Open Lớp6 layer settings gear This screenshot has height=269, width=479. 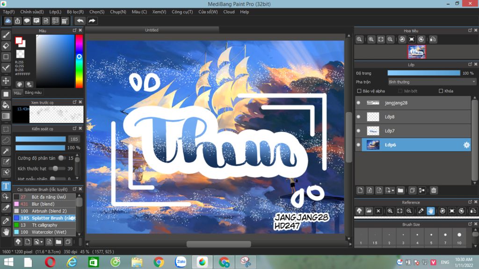pos(466,145)
